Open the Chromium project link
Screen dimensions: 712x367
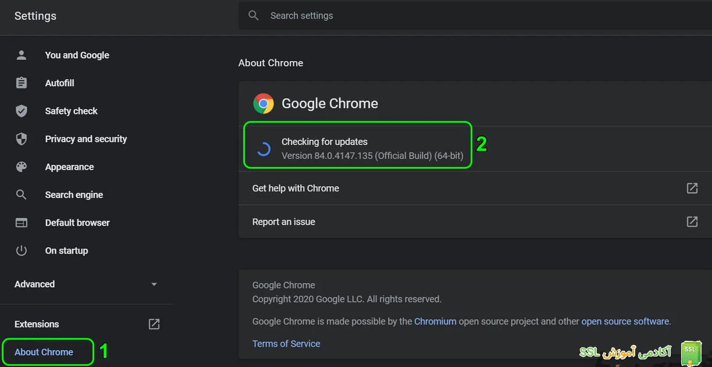(x=435, y=321)
